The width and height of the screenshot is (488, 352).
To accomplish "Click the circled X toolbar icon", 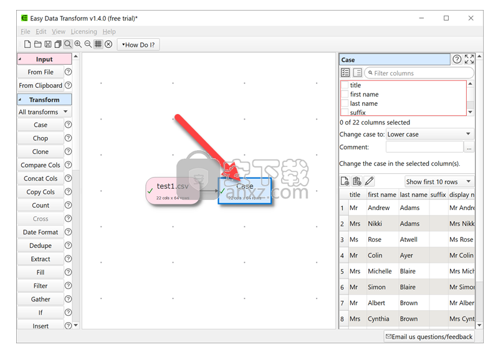I will [x=108, y=44].
